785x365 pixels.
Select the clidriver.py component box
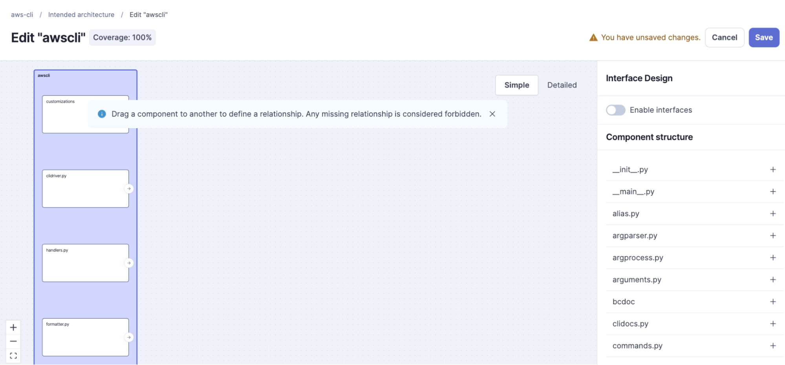click(x=86, y=189)
